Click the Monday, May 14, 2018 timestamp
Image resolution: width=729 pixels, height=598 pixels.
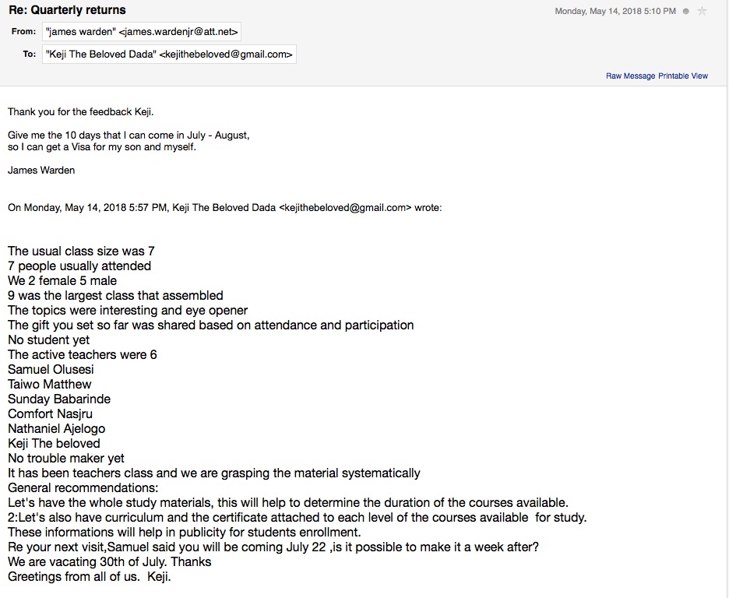click(x=615, y=11)
